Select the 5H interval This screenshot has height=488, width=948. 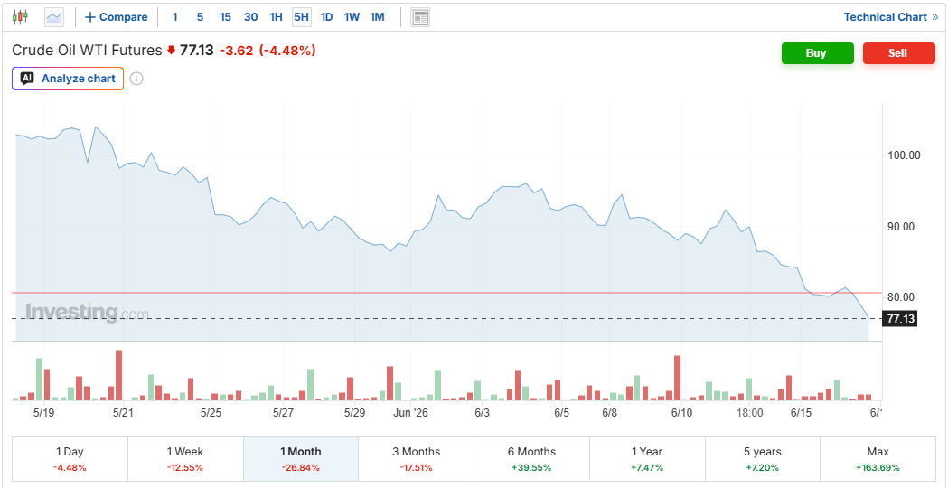tap(301, 17)
